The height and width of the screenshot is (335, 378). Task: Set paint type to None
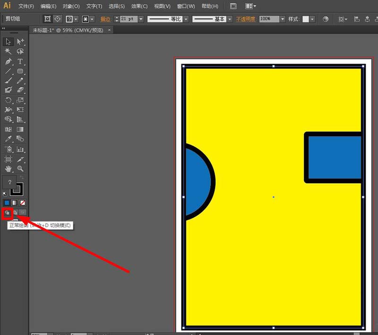pos(23,203)
